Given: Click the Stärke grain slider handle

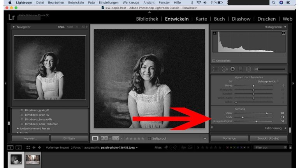Looking at the screenshot, I should tap(267, 113).
